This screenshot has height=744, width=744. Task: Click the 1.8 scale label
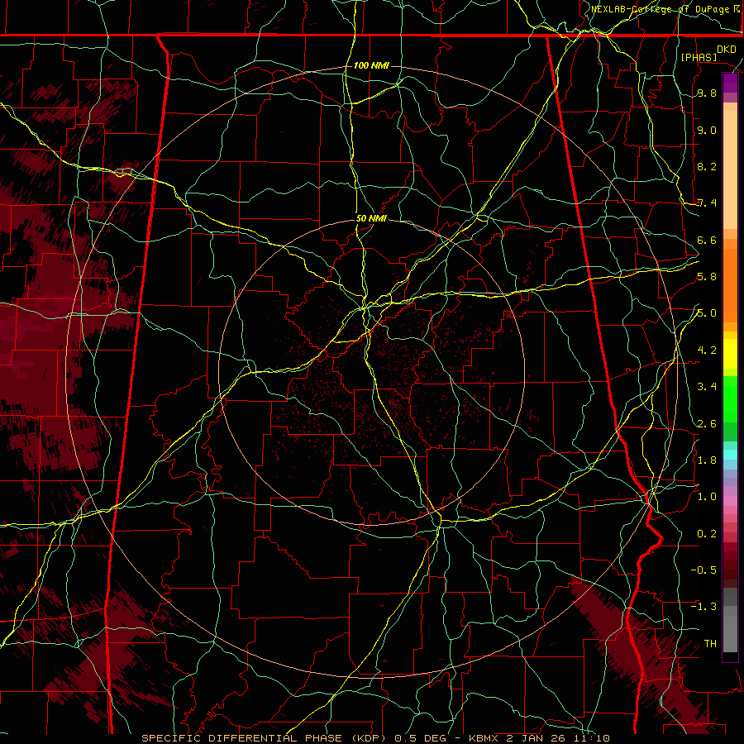point(707,460)
